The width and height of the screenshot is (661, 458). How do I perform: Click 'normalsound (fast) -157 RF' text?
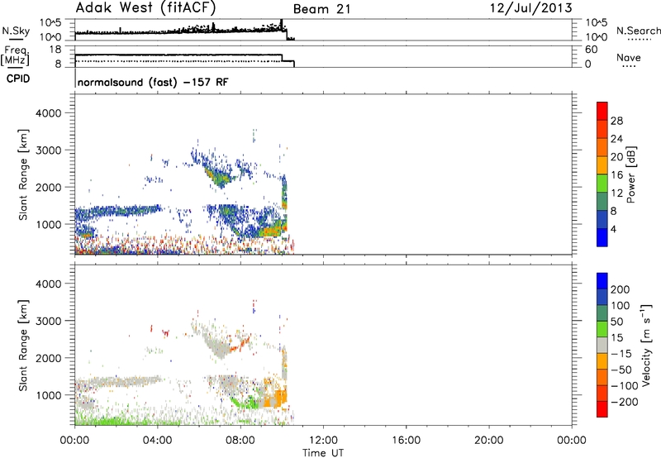(153, 82)
